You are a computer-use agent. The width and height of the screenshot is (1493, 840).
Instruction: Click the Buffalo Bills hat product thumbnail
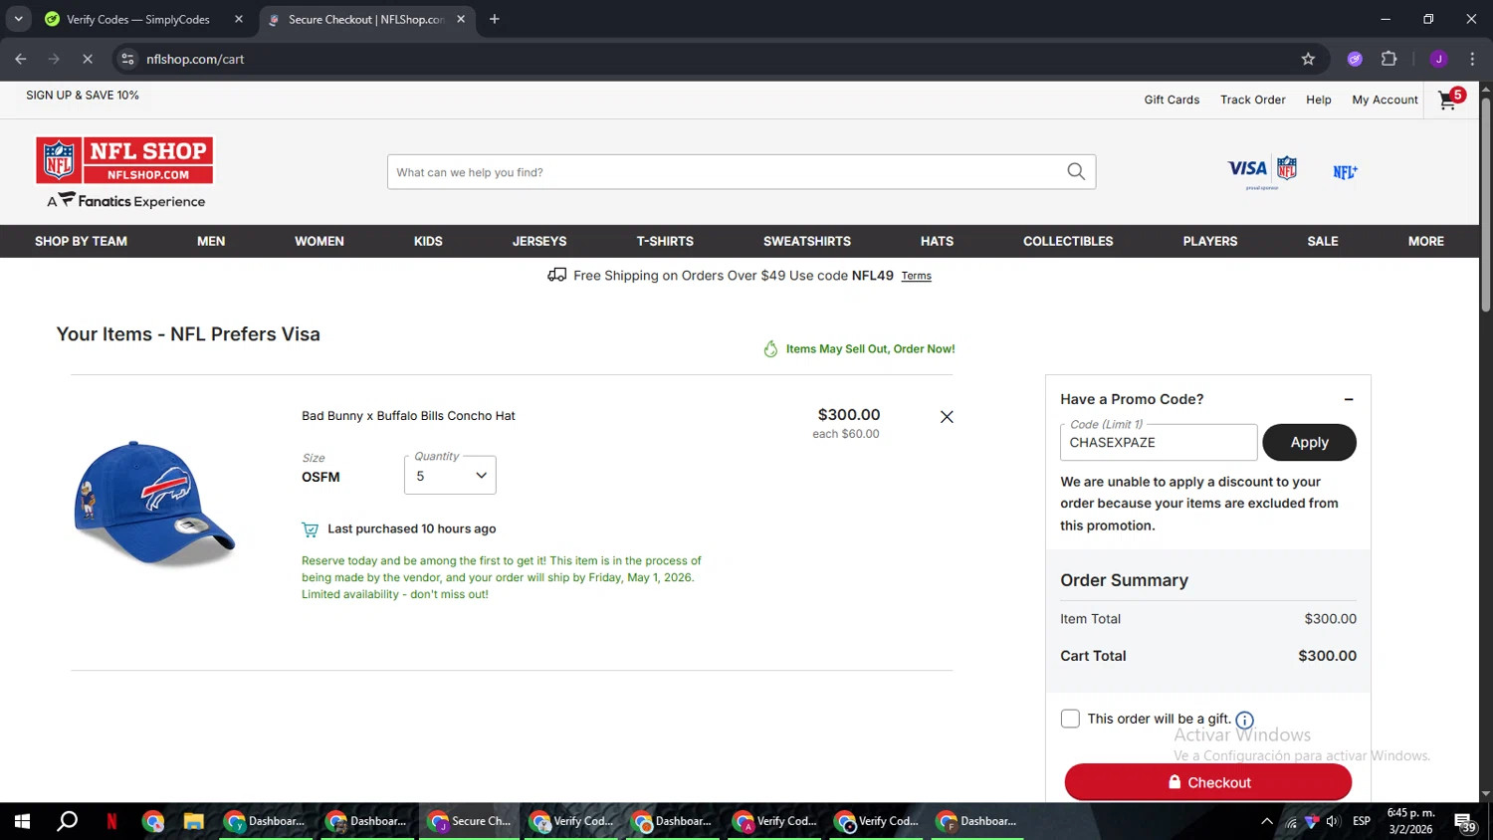pos(155,504)
